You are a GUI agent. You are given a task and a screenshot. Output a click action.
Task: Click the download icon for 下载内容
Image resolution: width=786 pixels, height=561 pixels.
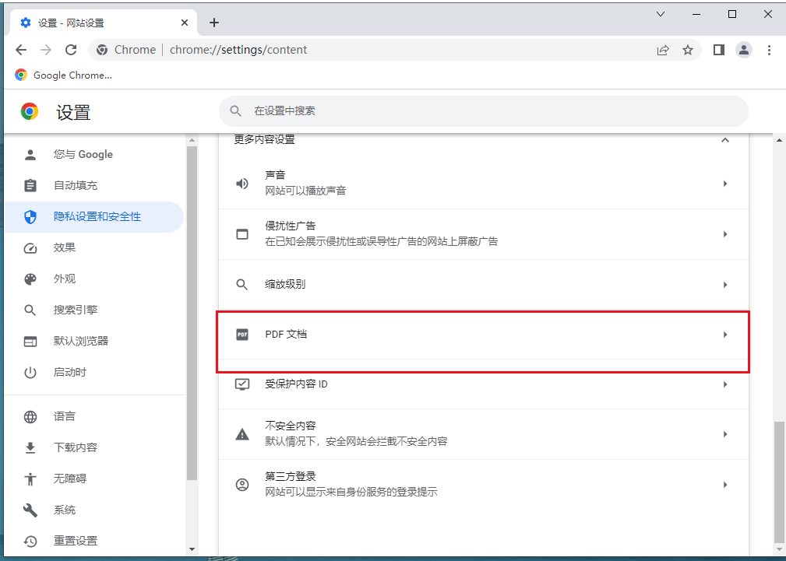[30, 448]
